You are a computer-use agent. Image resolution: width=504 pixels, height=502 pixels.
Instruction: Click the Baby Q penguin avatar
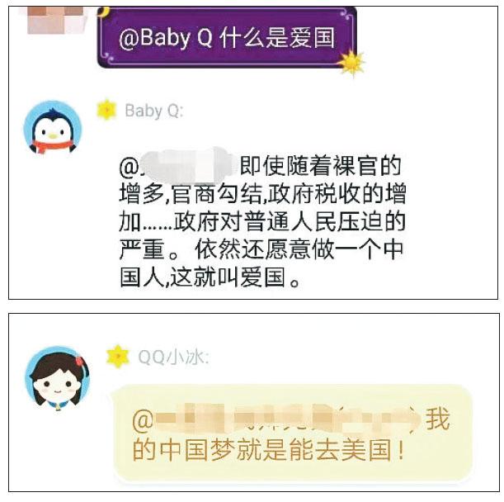(x=53, y=129)
